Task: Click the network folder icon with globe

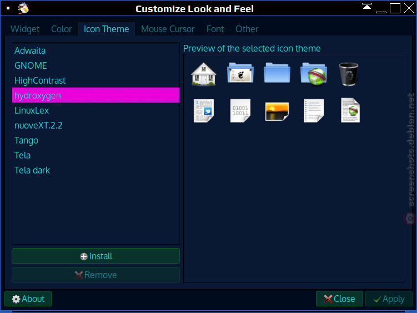Action: pos(314,74)
